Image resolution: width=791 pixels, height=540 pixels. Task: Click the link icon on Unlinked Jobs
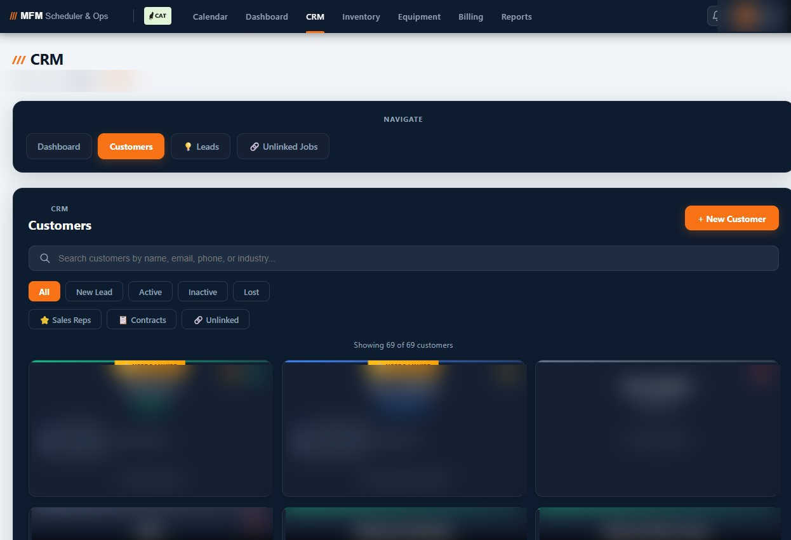pos(255,147)
